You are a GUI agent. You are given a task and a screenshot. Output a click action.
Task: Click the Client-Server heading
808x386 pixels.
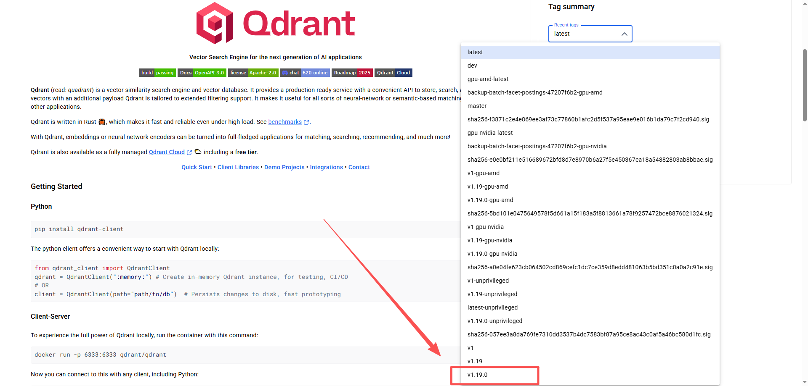pos(50,317)
